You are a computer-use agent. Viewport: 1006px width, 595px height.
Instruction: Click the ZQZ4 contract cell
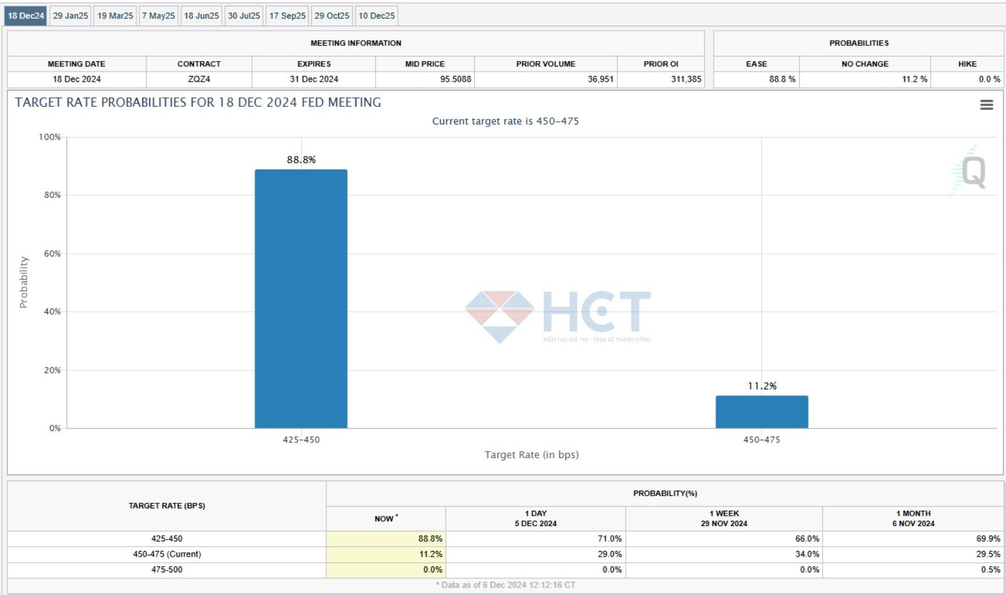click(x=199, y=79)
